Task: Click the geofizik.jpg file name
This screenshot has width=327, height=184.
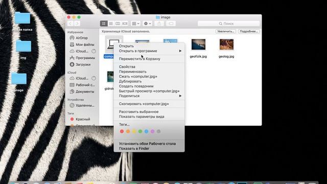Action: coord(198,57)
